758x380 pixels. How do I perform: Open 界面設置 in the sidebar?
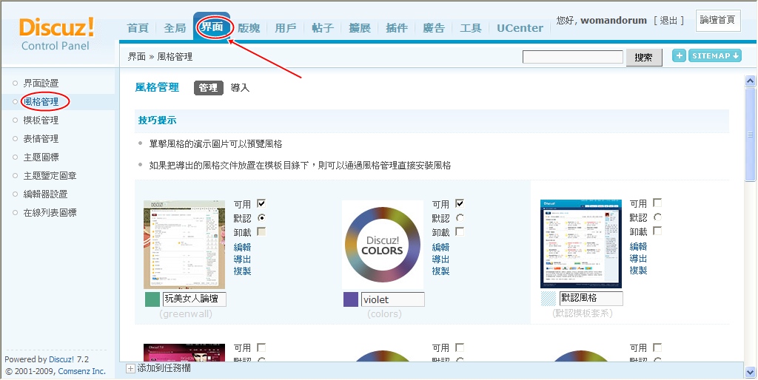tap(41, 83)
